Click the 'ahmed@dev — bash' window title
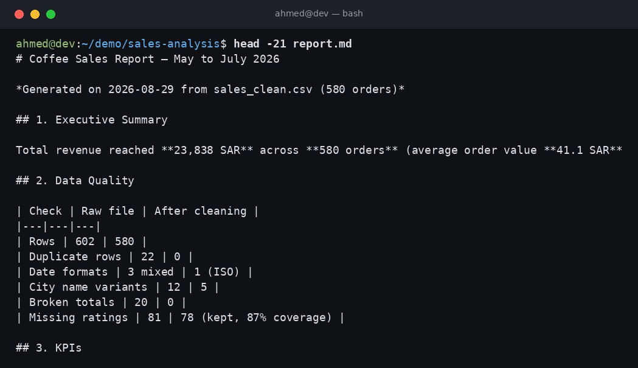The height and width of the screenshot is (368, 638). coord(319,13)
